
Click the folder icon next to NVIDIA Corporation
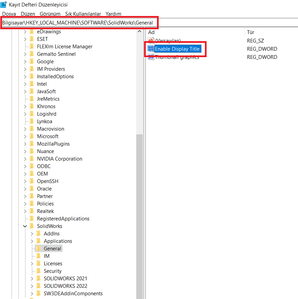click(x=32, y=159)
